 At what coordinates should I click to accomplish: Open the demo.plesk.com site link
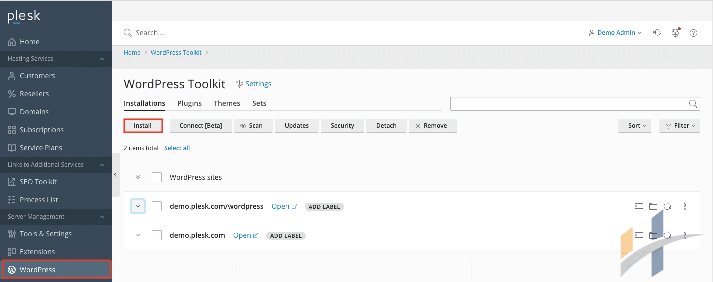click(246, 235)
